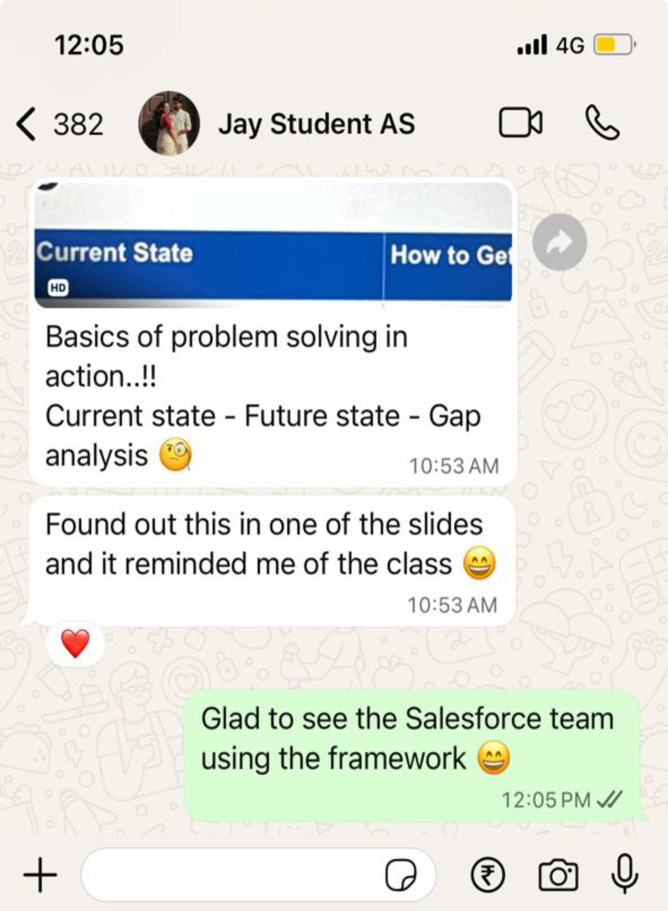Image resolution: width=668 pixels, height=911 pixels.
Task: Start a voice call via phone icon
Action: click(603, 123)
